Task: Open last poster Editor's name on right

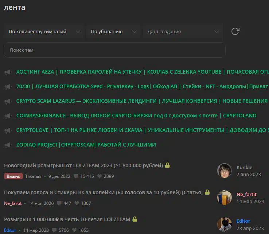Action: 243,221
